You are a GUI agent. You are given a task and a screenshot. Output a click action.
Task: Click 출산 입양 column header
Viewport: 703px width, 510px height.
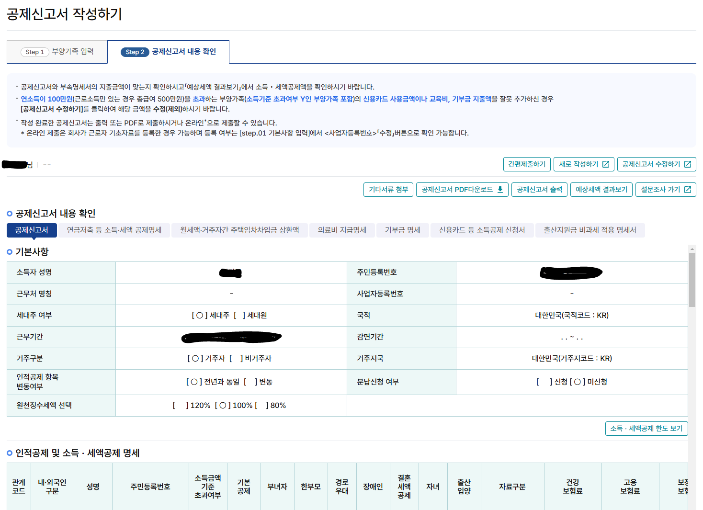pos(464,487)
